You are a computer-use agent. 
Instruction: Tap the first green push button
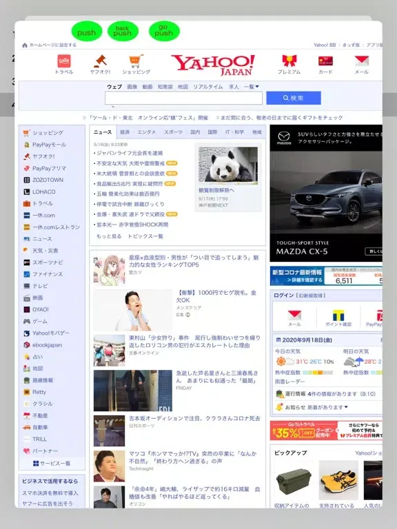click(x=86, y=32)
